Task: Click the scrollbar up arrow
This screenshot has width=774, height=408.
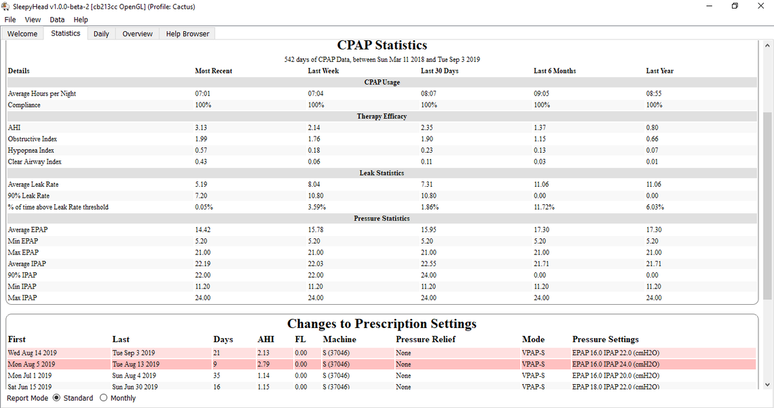Action: 767,45
